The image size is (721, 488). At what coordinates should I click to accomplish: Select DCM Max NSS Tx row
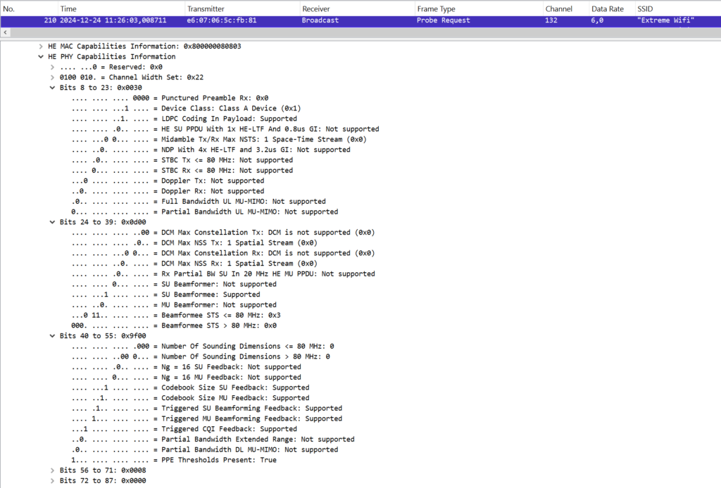coord(194,243)
